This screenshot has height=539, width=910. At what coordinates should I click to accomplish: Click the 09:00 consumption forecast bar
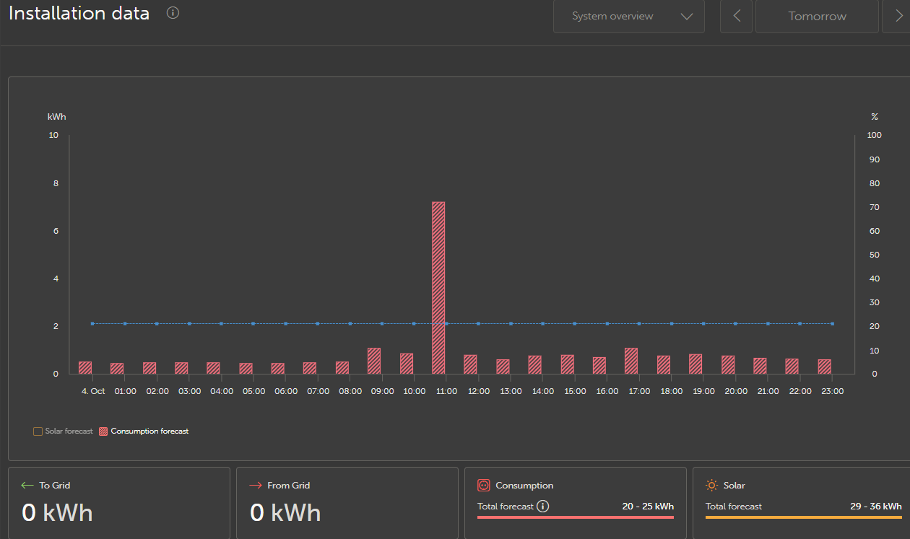[x=374, y=361]
